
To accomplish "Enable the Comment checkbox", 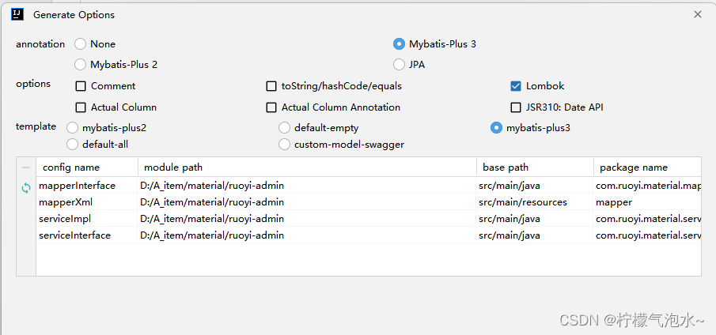I will tap(81, 86).
